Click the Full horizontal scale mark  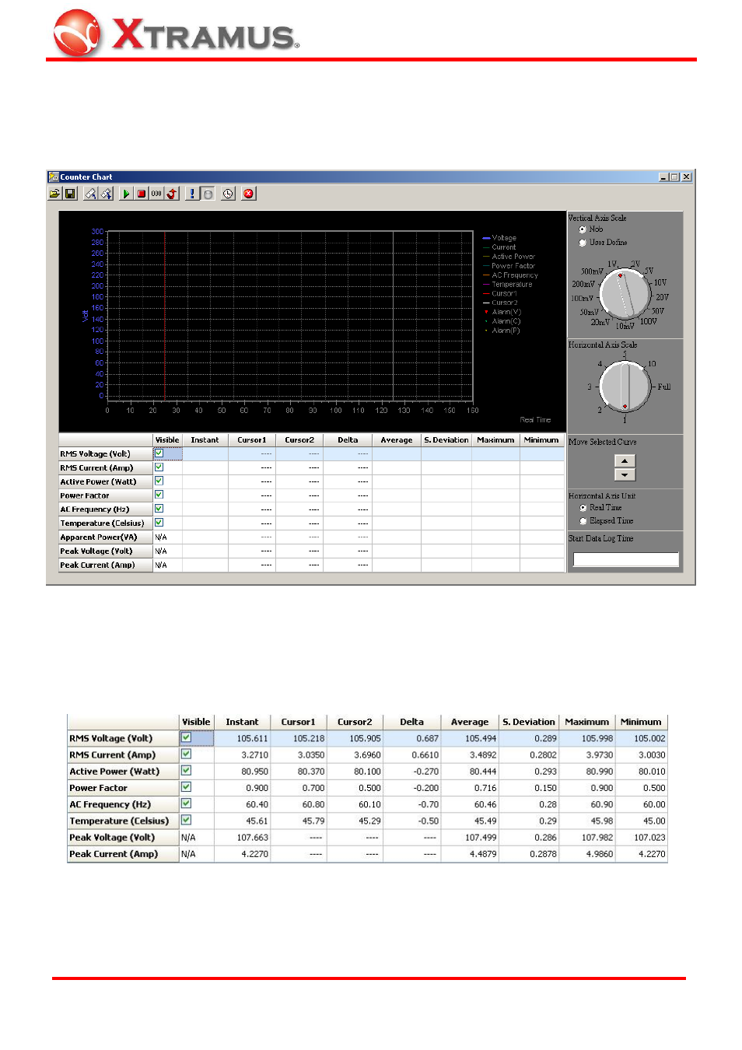tap(664, 387)
